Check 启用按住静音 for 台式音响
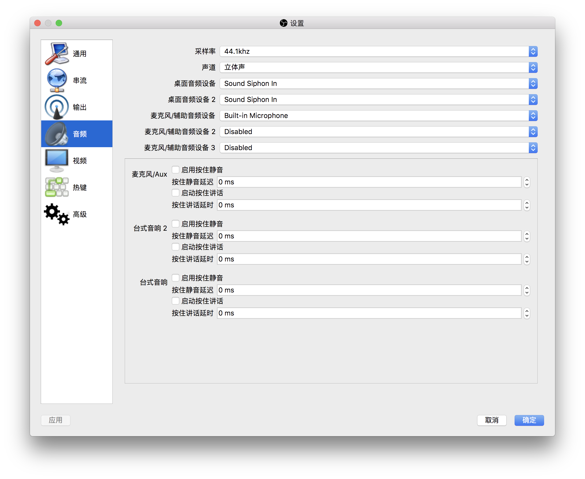The height and width of the screenshot is (479, 585). click(x=176, y=278)
